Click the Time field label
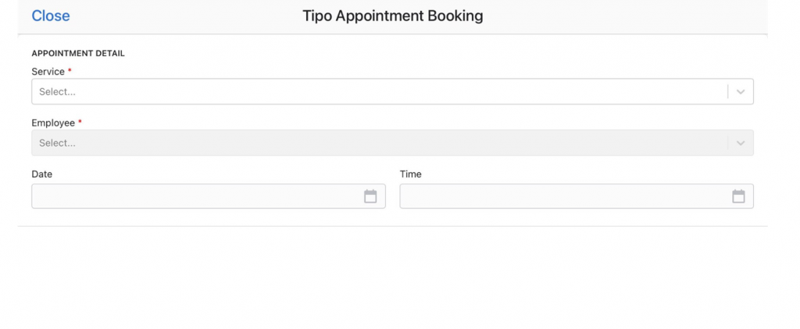 [x=411, y=174]
